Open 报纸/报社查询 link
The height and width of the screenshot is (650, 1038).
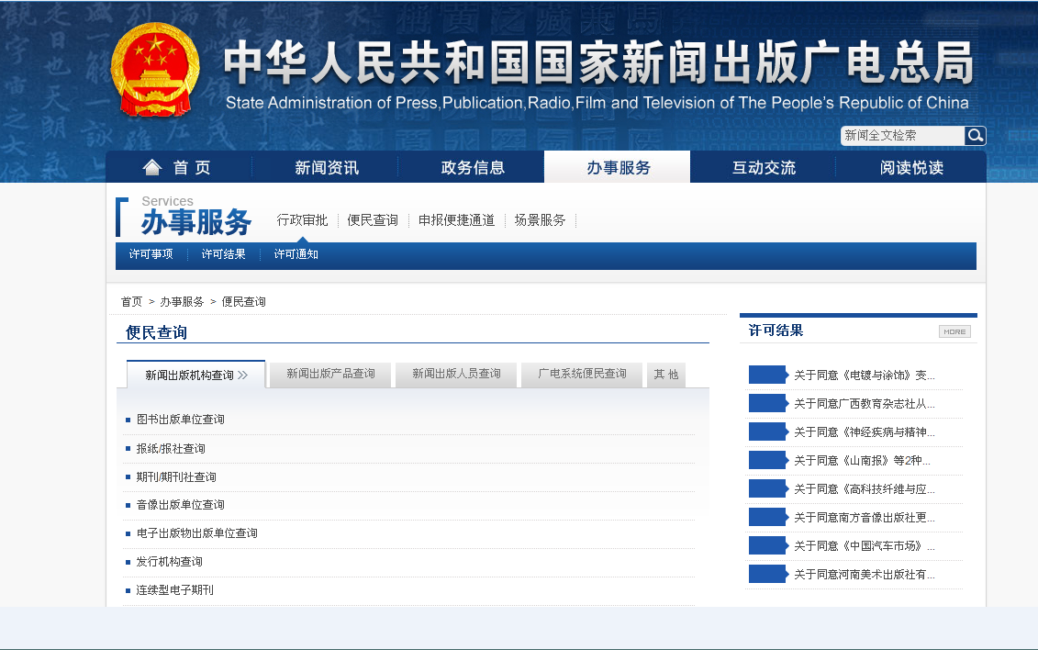(171, 449)
